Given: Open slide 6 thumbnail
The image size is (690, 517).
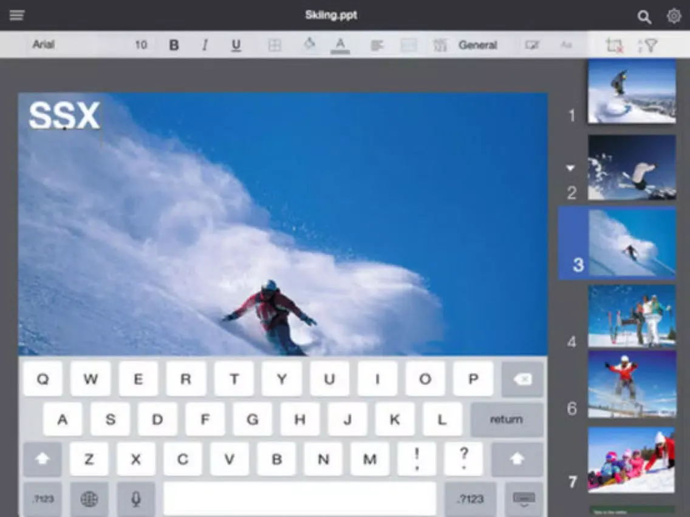Looking at the screenshot, I should point(632,384).
